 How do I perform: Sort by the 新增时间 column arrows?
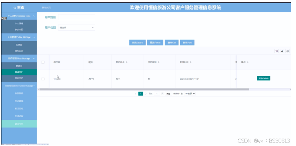pyautogui.click(x=191, y=62)
